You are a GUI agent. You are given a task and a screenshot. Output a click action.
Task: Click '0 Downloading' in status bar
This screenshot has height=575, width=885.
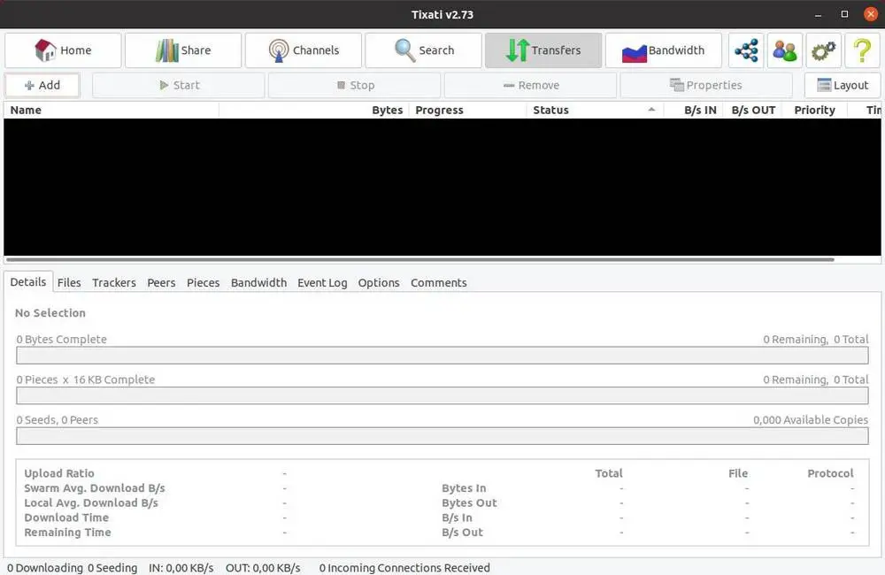[x=45, y=568]
